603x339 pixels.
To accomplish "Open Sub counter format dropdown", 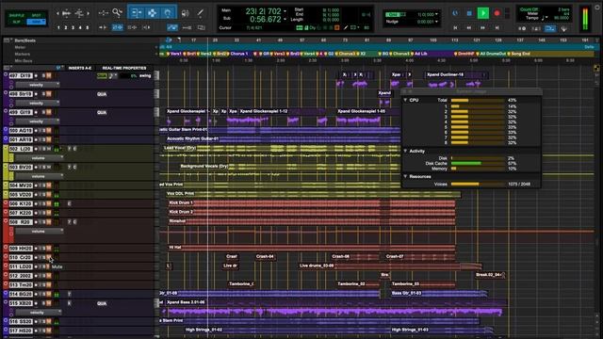I will coord(285,19).
